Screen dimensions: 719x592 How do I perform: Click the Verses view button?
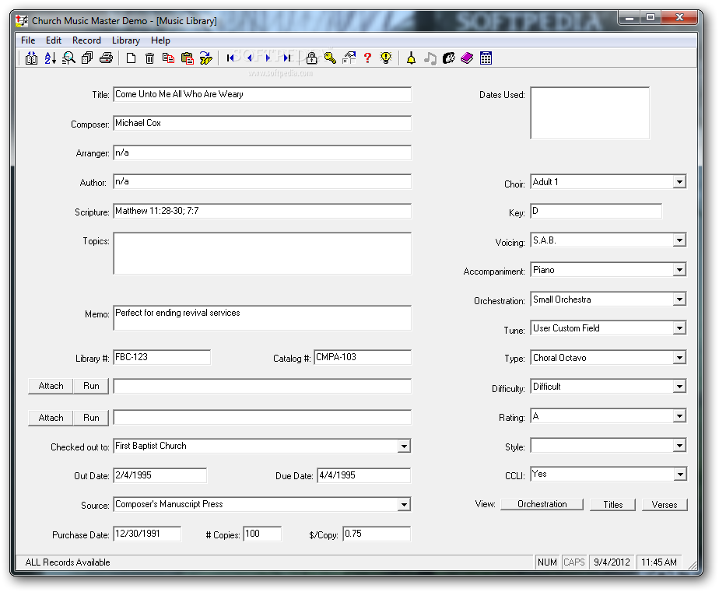[665, 504]
